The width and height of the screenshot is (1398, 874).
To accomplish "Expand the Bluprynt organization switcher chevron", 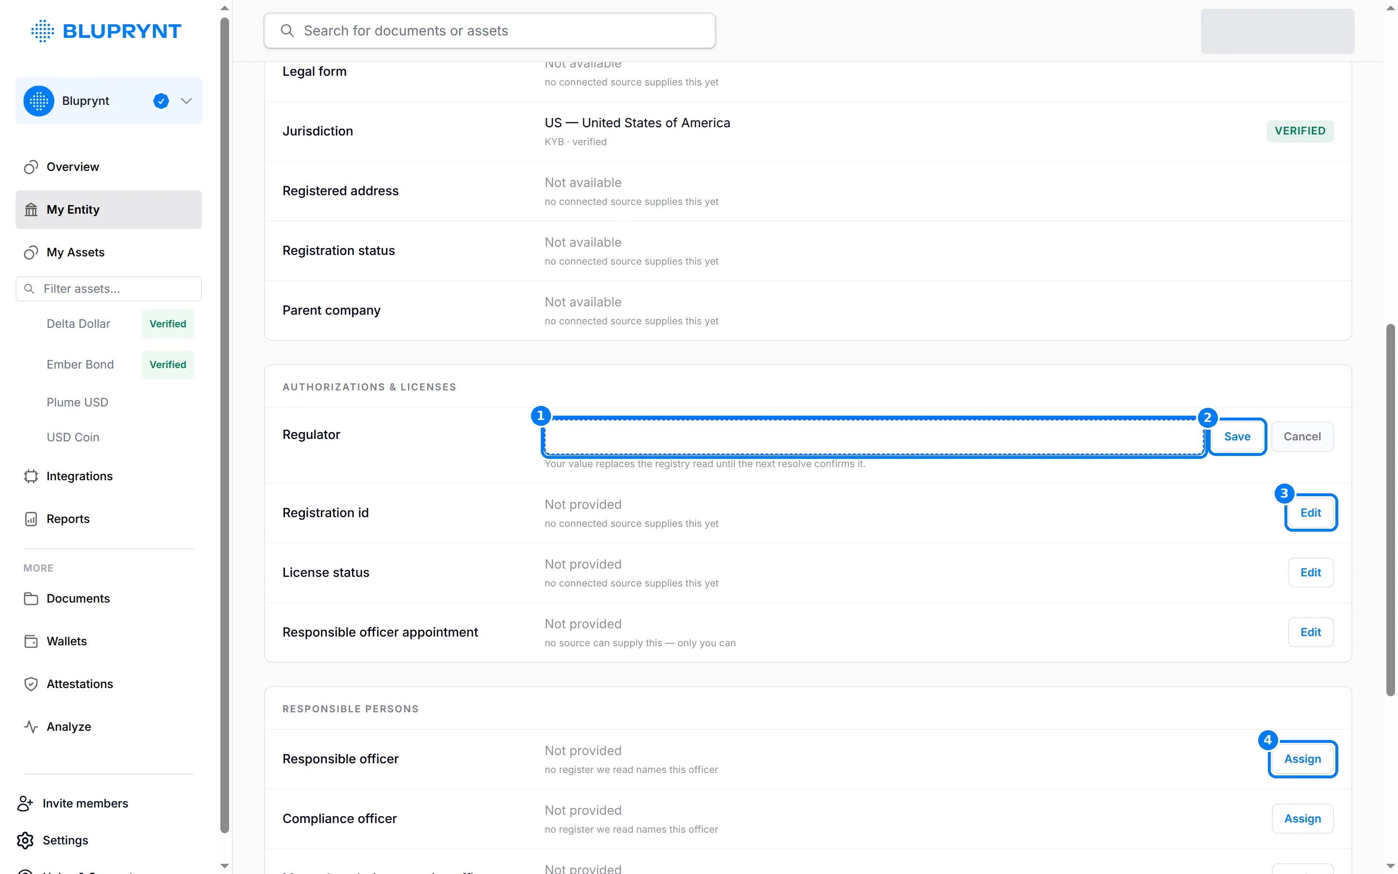I will [186, 101].
